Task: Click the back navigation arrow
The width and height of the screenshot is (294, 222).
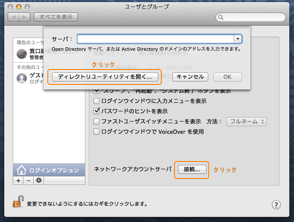Action: [x=14, y=17]
